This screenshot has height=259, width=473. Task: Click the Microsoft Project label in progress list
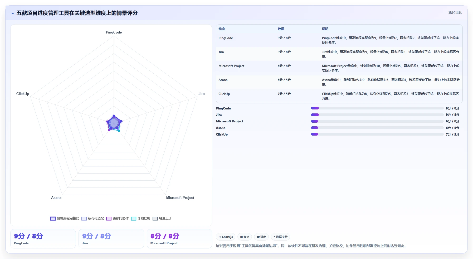coord(230,121)
